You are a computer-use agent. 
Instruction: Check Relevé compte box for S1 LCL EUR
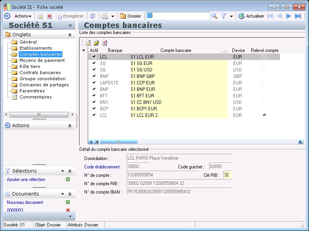point(264,57)
